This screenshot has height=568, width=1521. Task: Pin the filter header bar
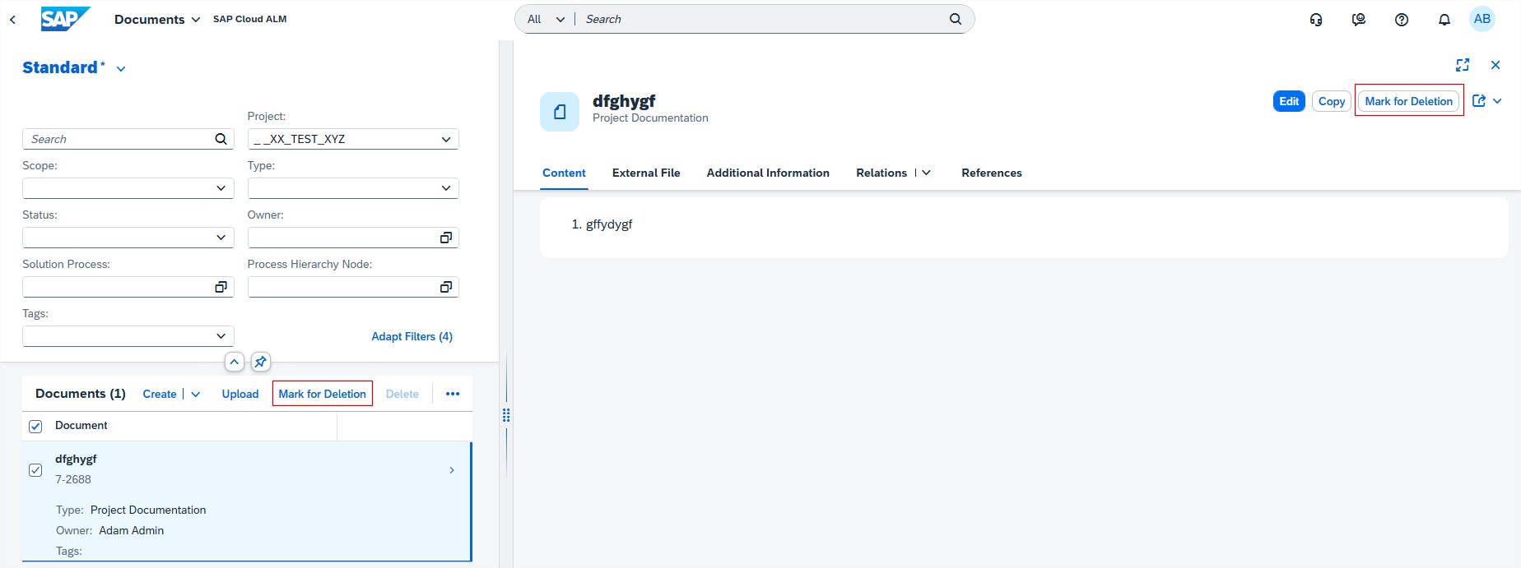(260, 362)
